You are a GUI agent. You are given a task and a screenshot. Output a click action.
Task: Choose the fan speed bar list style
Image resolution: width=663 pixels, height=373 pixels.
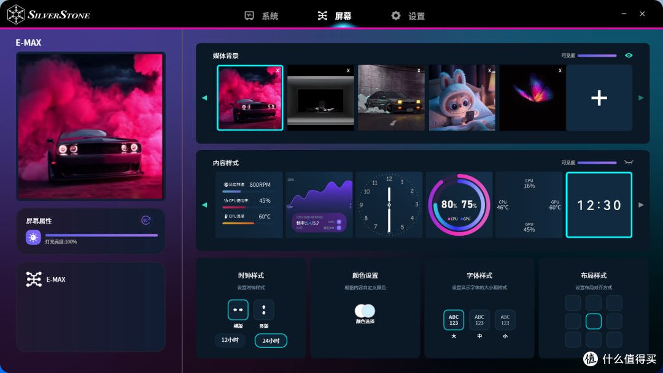coord(249,205)
